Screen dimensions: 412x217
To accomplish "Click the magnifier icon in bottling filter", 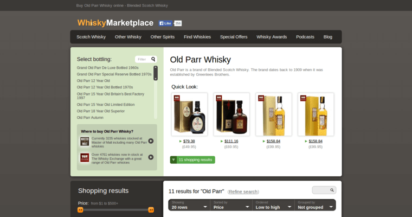I will (153, 59).
